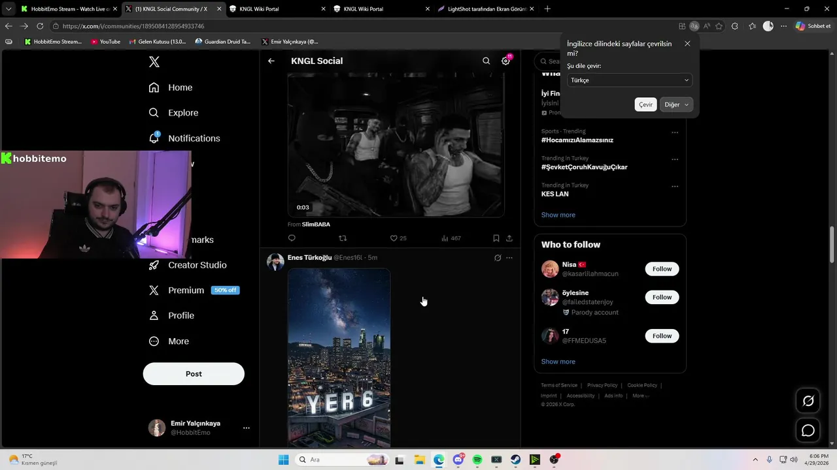Image resolution: width=837 pixels, height=470 pixels.
Task: Open Steam from taskbar
Action: 516,460
